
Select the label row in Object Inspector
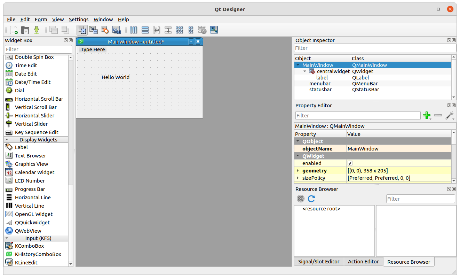click(373, 78)
